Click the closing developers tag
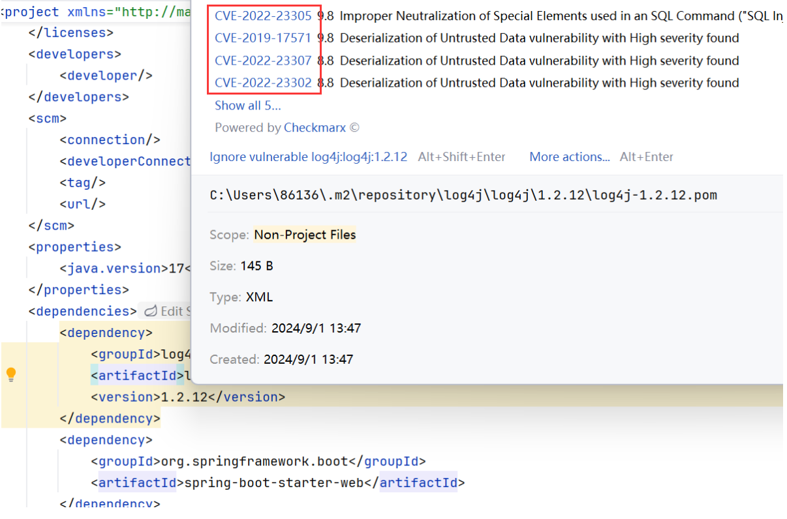Screen dimensions: 787x519 (x=78, y=97)
